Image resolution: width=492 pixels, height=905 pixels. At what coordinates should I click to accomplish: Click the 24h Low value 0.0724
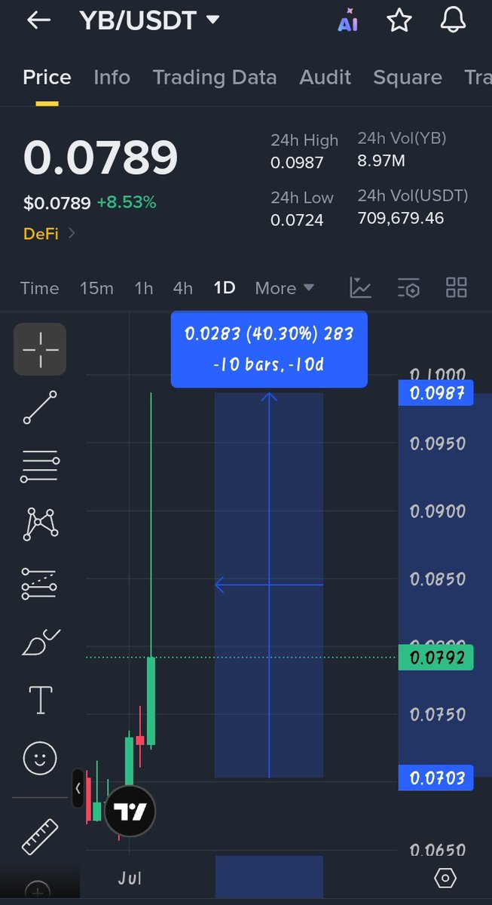(297, 220)
